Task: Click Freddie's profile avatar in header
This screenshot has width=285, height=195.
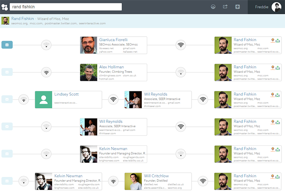Action: 276,7
